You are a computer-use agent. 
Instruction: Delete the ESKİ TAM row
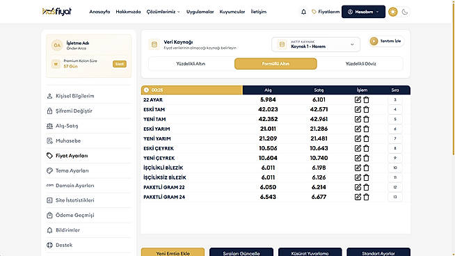tap(366, 109)
